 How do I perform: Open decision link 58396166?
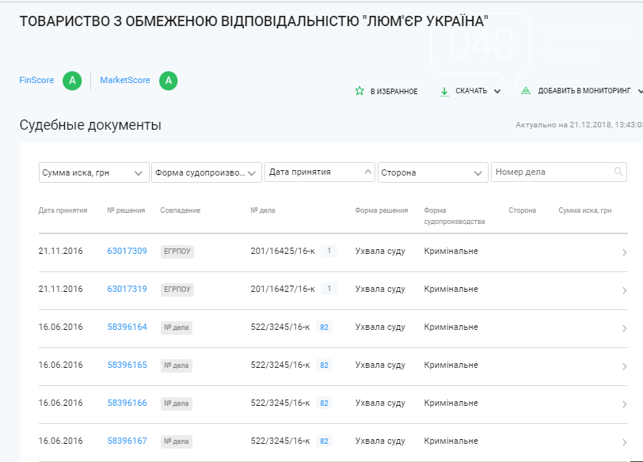(127, 403)
